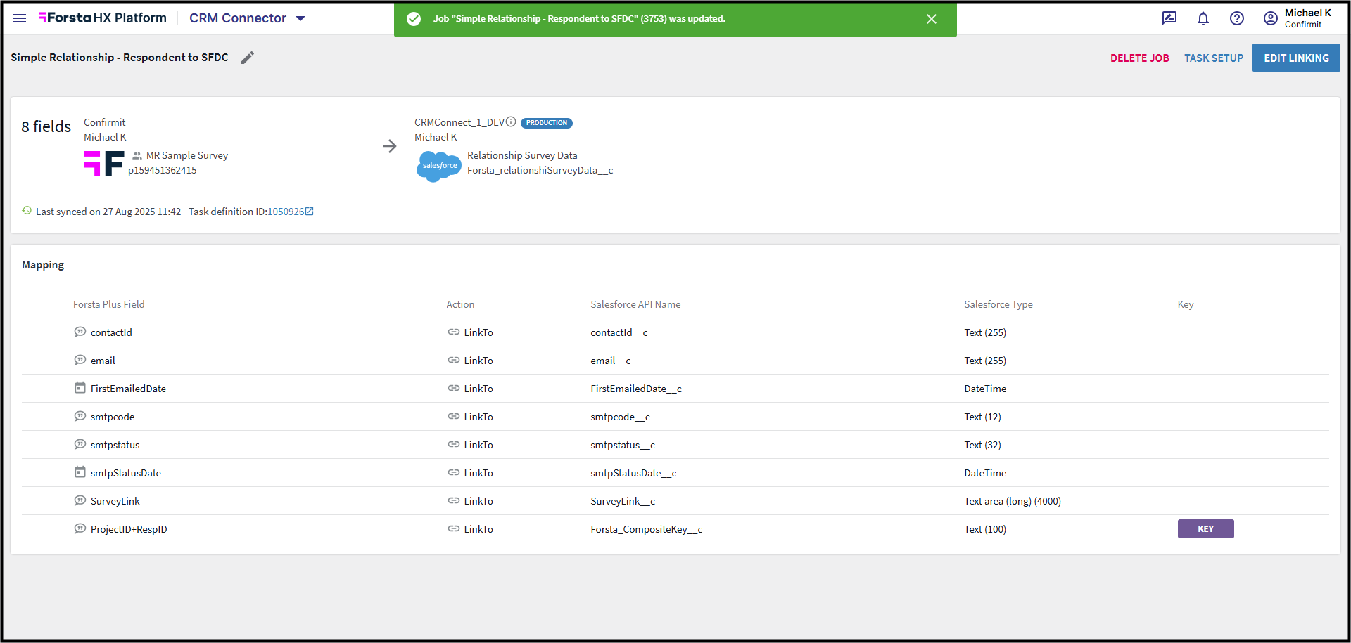Click the LinkTo icon in FirstEmailedDate row
This screenshot has height=643, width=1351.
[454, 388]
